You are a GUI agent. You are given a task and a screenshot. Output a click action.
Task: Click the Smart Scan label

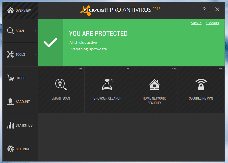pyautogui.click(x=61, y=98)
